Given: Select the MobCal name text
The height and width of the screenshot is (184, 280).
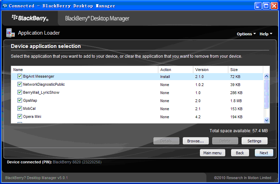Looking at the screenshot, I should 29,108.
